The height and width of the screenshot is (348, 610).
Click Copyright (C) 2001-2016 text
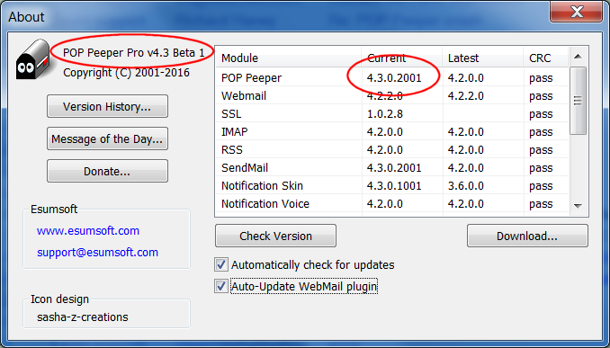coord(127,73)
